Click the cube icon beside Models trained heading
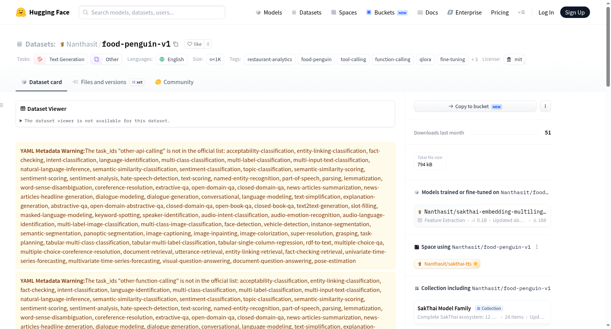This screenshot has height=329, width=611. tap(417, 192)
